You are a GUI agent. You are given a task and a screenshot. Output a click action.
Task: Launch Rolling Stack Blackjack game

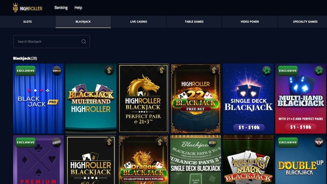tap(248, 160)
